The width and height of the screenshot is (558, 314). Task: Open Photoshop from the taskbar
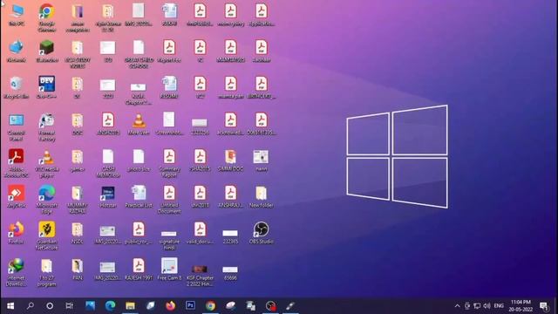pyautogui.click(x=190, y=305)
